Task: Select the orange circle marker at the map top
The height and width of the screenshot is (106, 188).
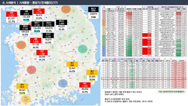Action: click(66, 9)
